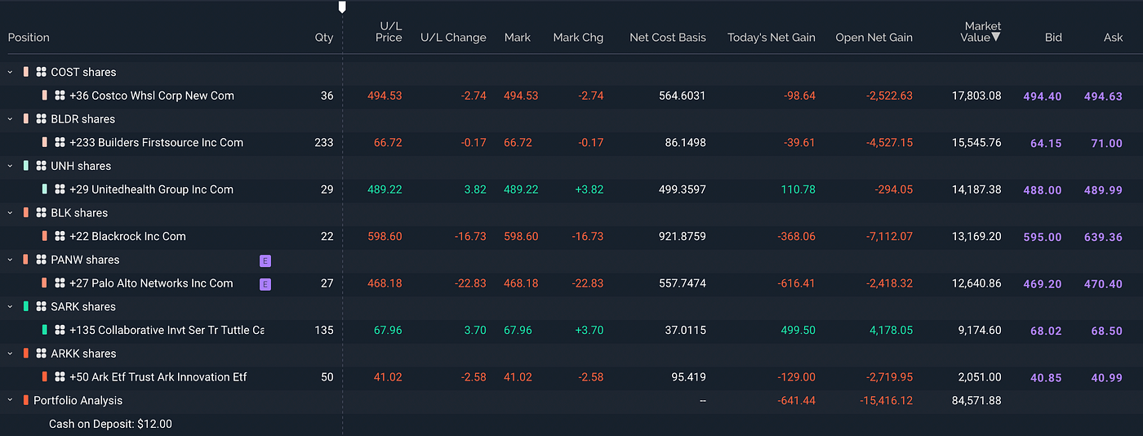This screenshot has width=1143, height=436.
Task: Click the red color marker on ARKK shares row
Action: 26,354
